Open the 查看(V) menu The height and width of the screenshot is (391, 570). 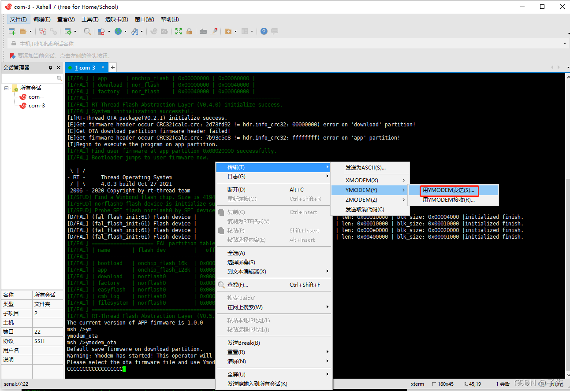[x=66, y=19]
